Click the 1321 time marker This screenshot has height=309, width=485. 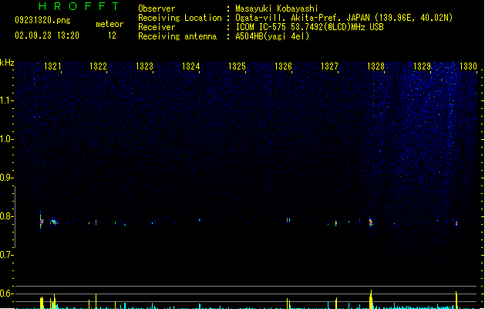tap(52, 66)
